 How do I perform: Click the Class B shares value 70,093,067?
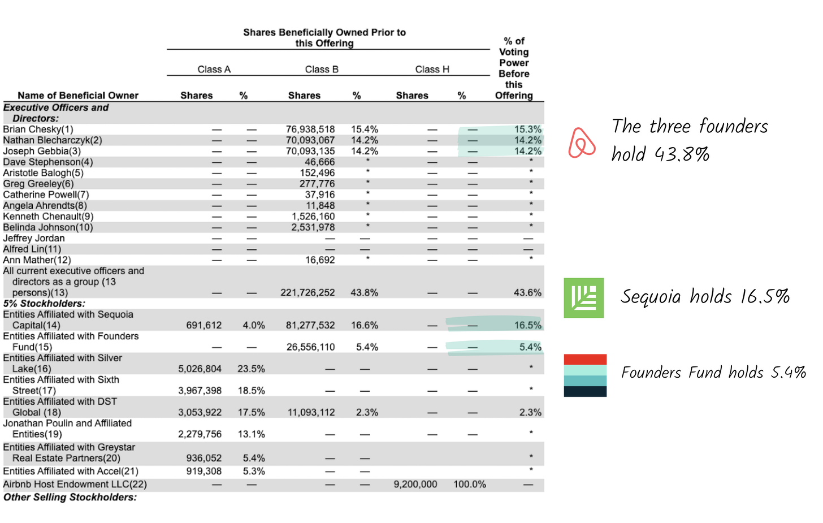[x=310, y=140]
